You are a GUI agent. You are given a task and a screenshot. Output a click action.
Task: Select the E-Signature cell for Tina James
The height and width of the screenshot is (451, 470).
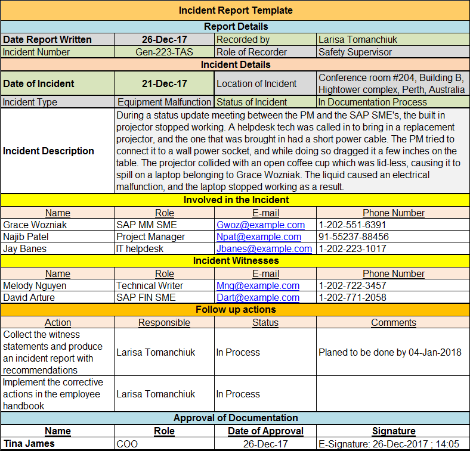[392, 444]
